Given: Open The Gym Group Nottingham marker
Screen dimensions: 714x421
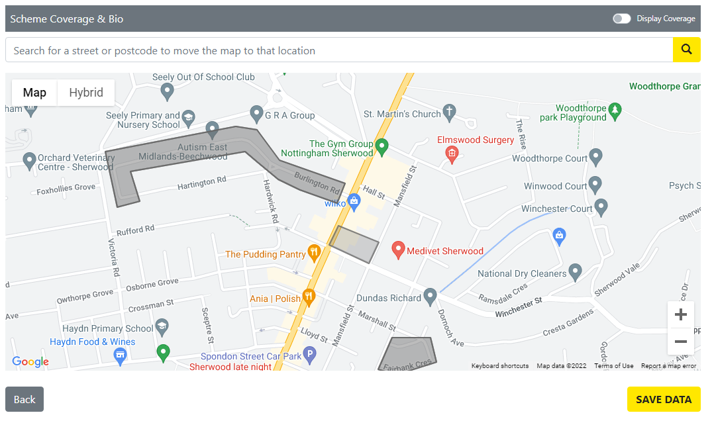Looking at the screenshot, I should pos(382,144).
